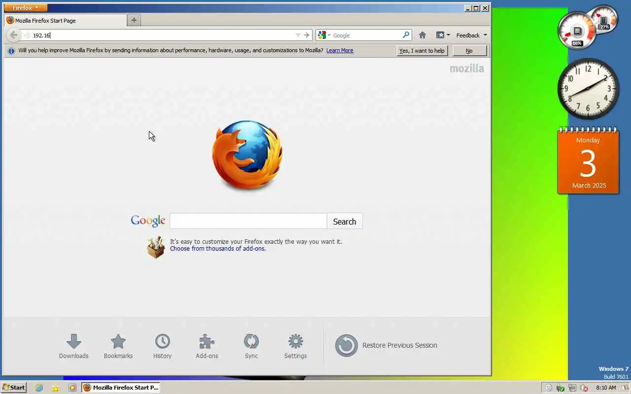This screenshot has height=394, width=631.
Task: Click the add-ons toolbox icon
Action: click(156, 247)
